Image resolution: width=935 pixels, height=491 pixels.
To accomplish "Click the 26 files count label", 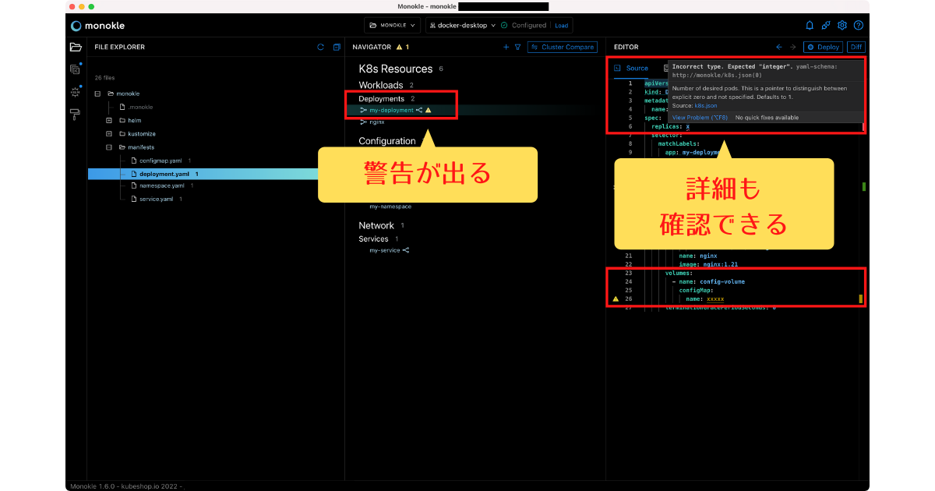I will 104,78.
